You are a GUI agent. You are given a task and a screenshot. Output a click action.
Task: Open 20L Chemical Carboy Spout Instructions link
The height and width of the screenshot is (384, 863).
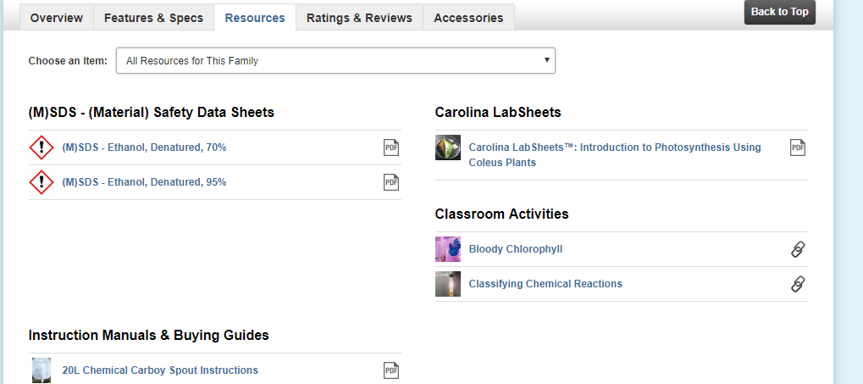tap(160, 370)
